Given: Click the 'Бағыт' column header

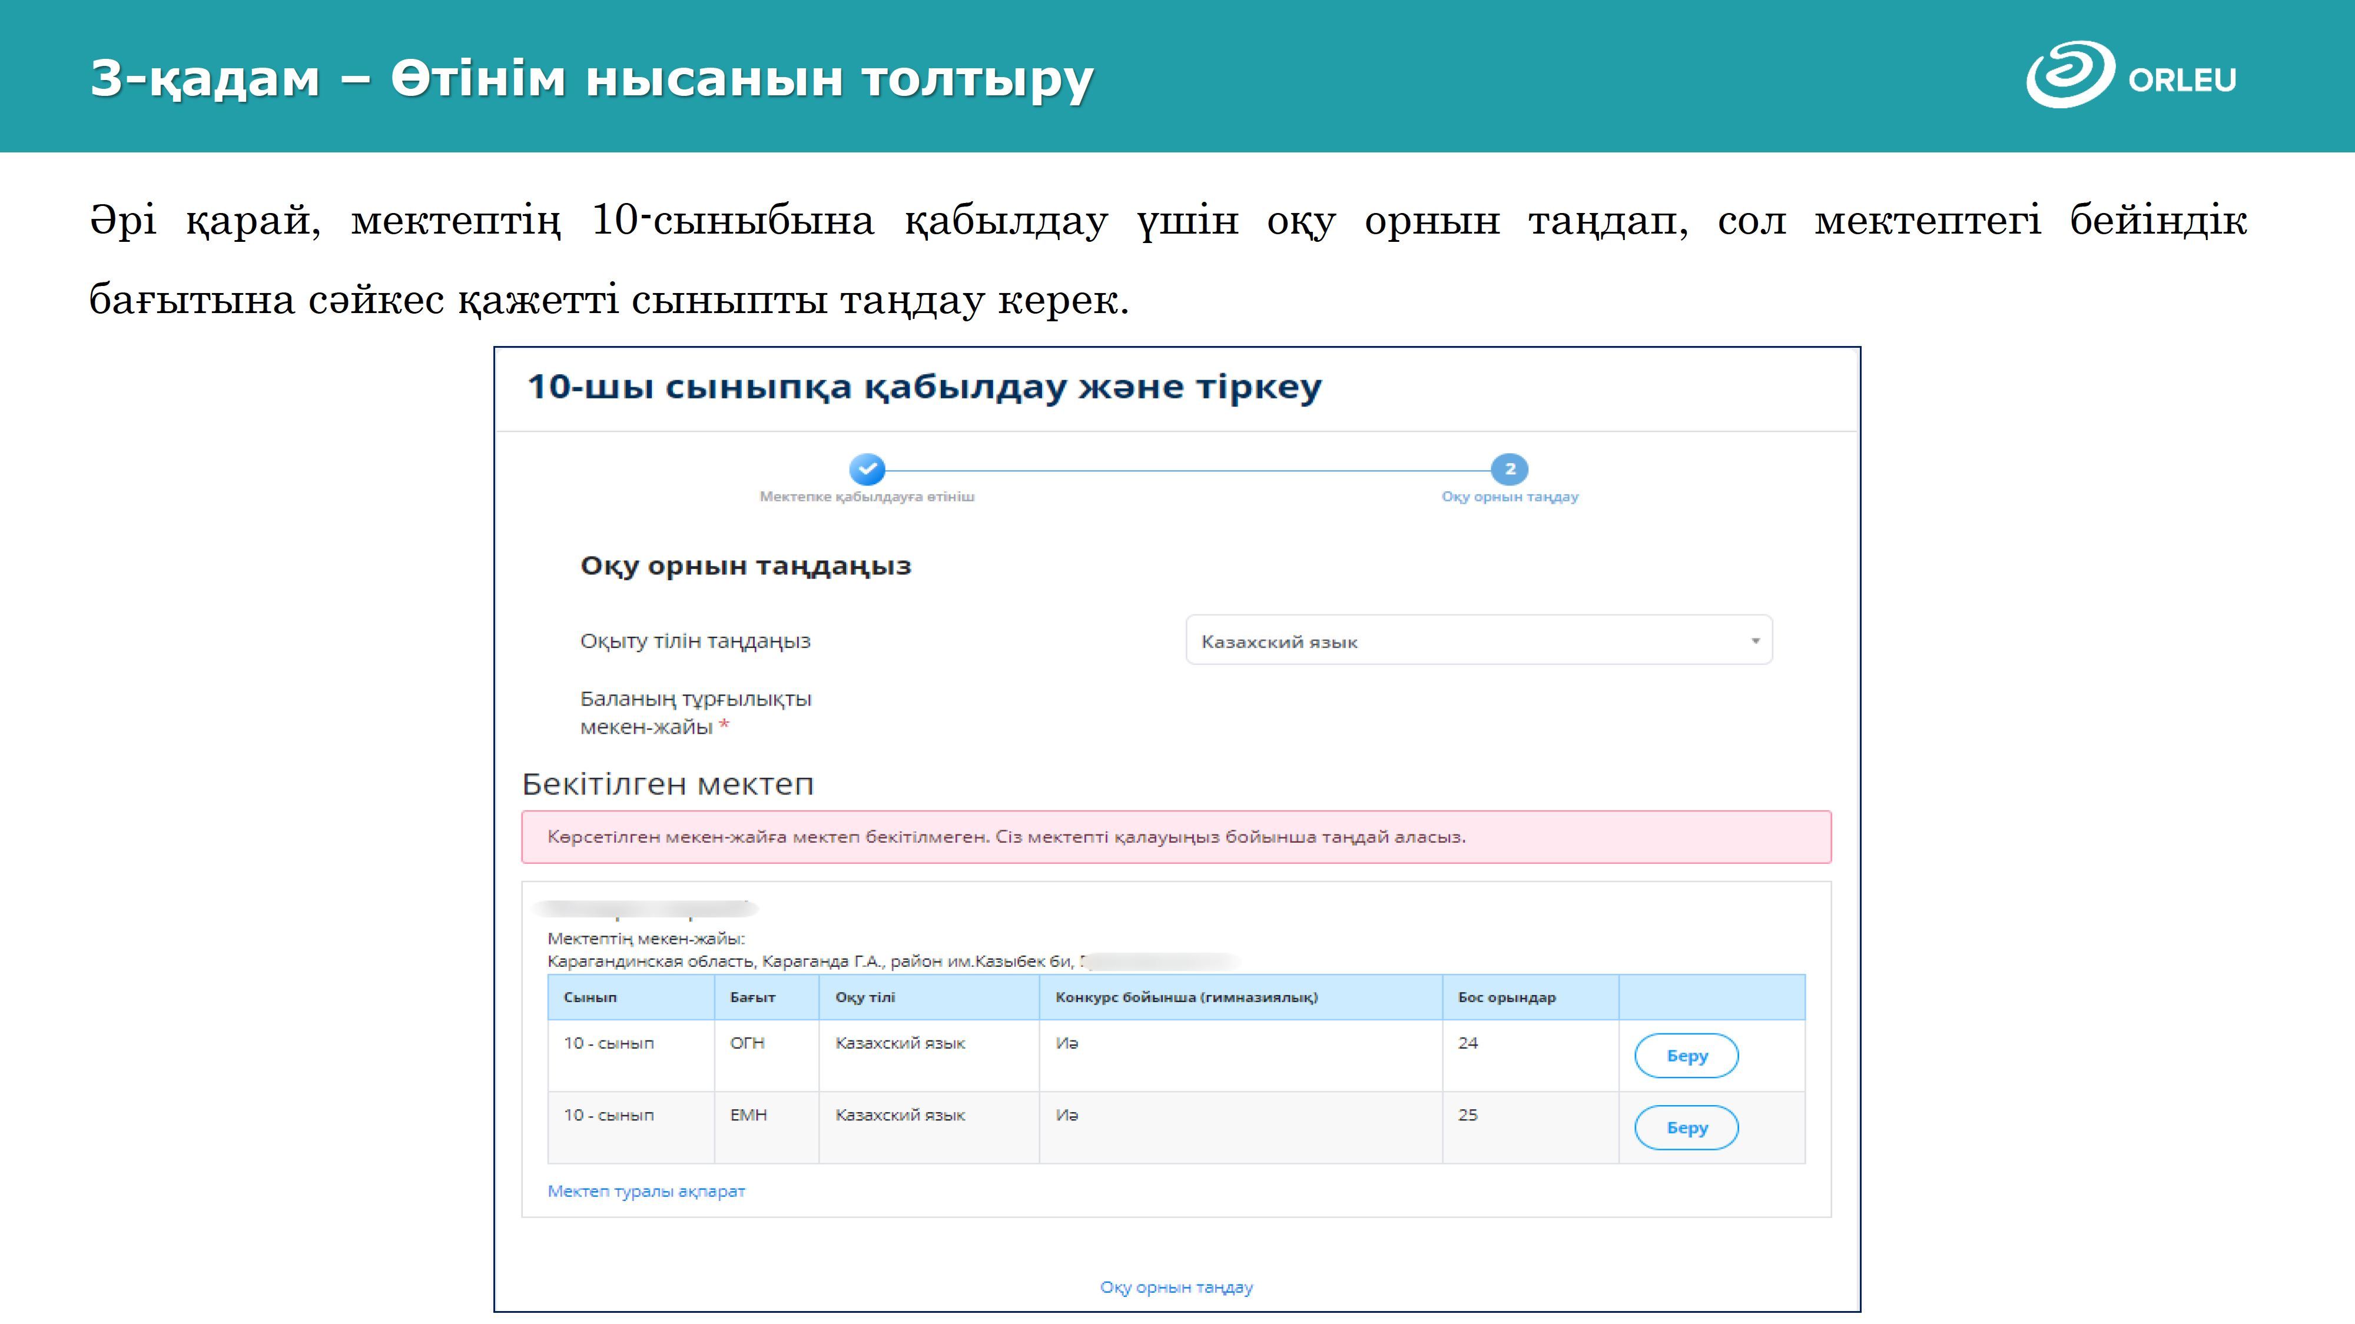Looking at the screenshot, I should point(752,997).
